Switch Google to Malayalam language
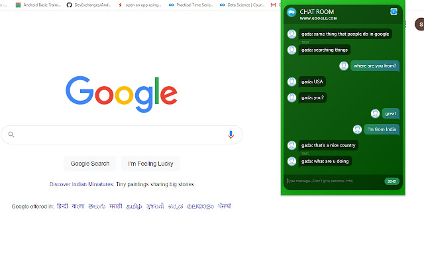The image size is (424, 265). (200, 207)
